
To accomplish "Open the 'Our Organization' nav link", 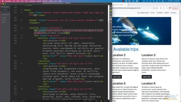I will [x=143, y=13].
